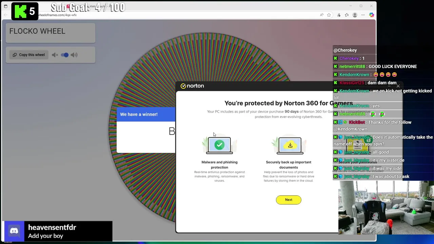The height and width of the screenshot is (244, 434).
Task: Click the Norton 360 for Gamers headline
Action: pos(289,103)
